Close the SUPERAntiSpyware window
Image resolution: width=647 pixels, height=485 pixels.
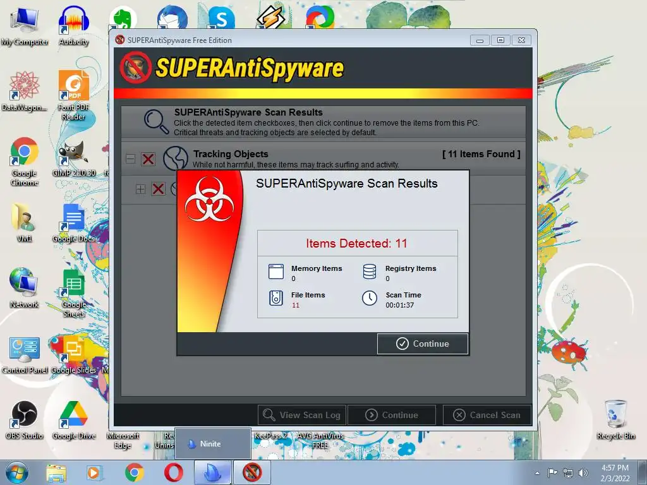coord(521,40)
